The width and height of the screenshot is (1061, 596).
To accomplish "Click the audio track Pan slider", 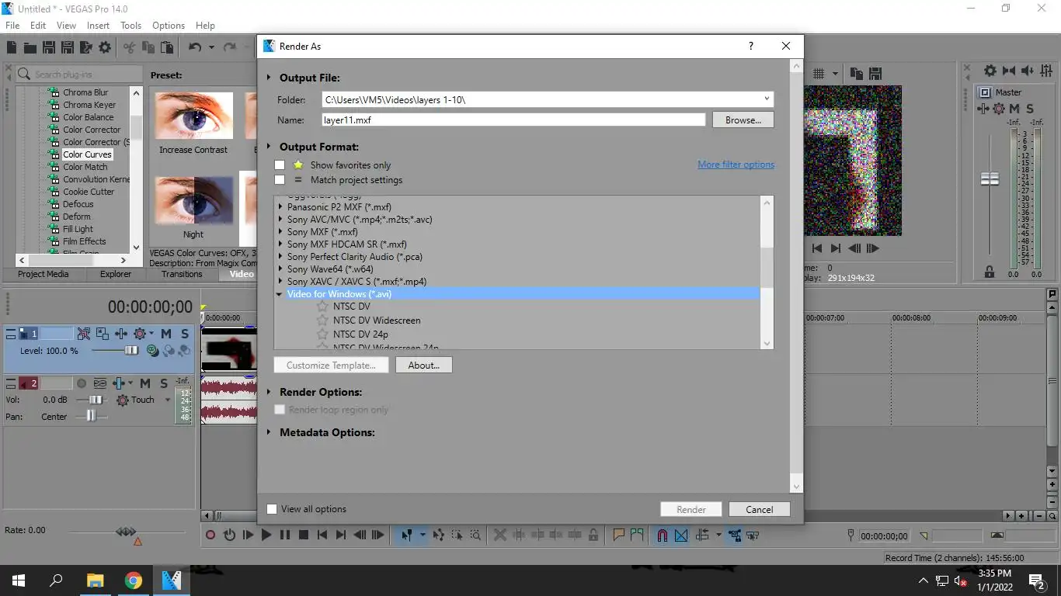I will tap(92, 416).
